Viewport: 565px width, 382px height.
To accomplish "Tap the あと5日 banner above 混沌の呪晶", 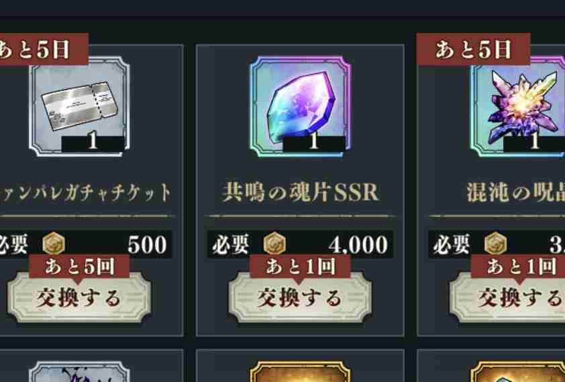I will pyautogui.click(x=473, y=50).
